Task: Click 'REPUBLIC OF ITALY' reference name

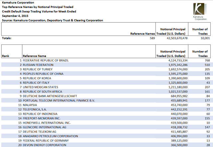Action: (36, 83)
